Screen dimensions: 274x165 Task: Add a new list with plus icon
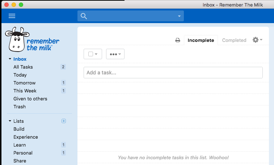point(64,121)
